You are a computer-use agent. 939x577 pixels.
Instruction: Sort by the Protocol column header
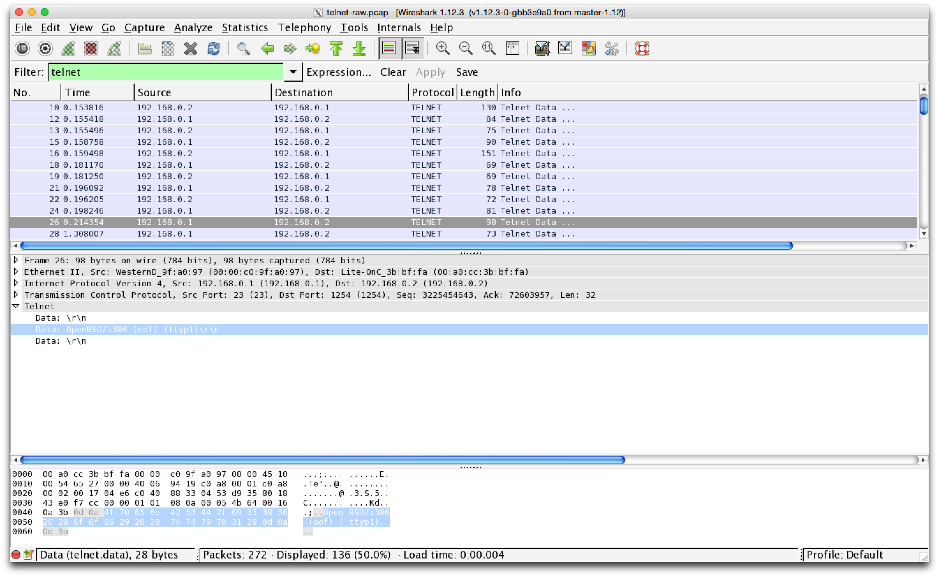[433, 92]
